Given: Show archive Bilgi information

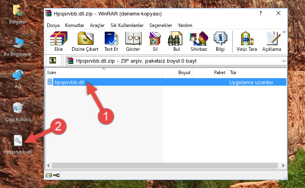Looking at the screenshot, I should (220, 42).
